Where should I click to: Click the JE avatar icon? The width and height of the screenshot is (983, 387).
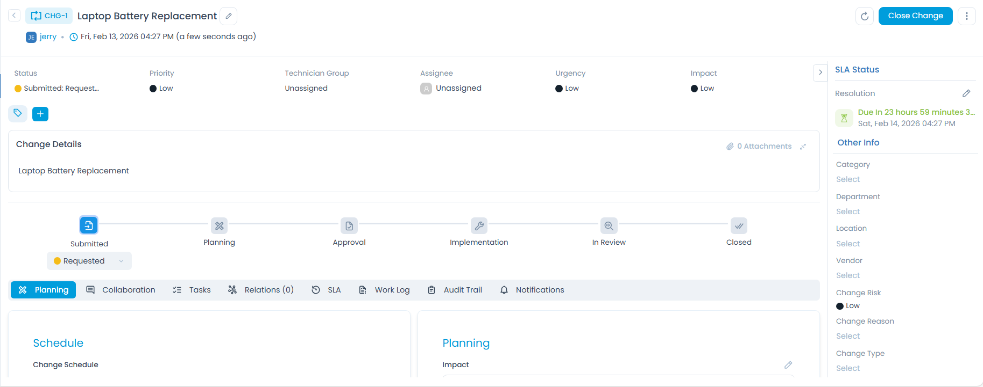(x=31, y=37)
